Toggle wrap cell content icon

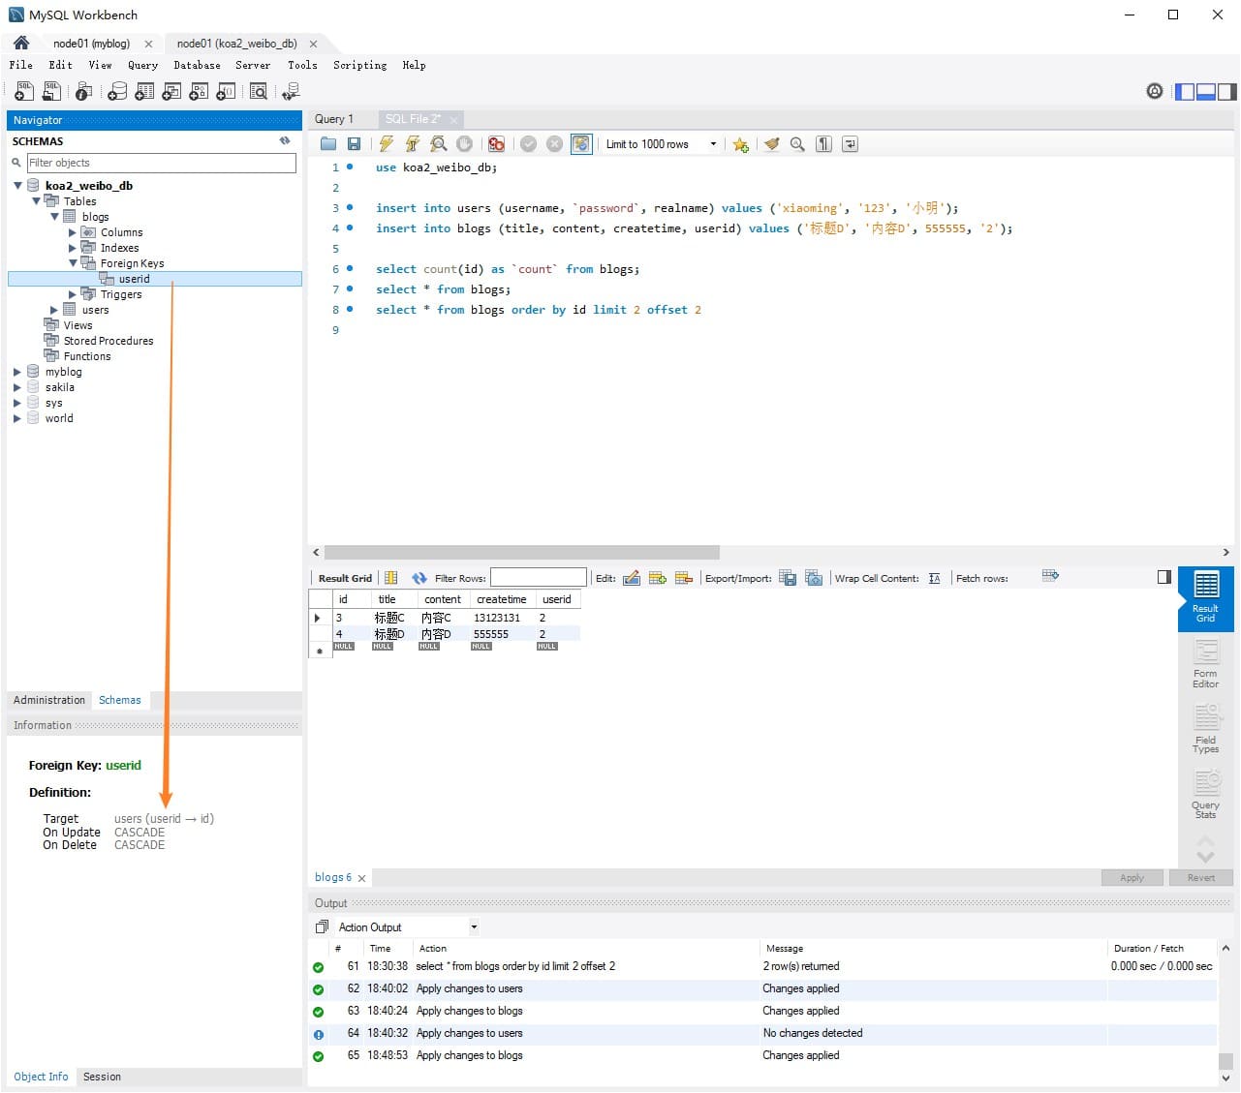[x=934, y=578]
